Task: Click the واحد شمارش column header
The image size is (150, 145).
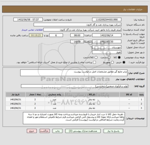Action: pos(54,94)
